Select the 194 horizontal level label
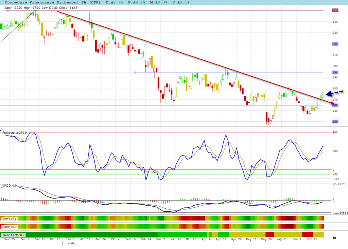 [x=335, y=72]
